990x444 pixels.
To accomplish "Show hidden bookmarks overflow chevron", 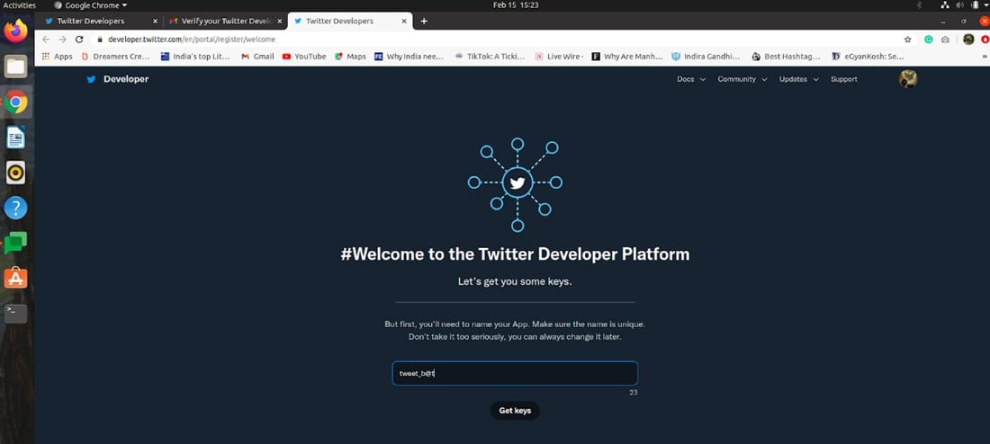I will coord(985,56).
